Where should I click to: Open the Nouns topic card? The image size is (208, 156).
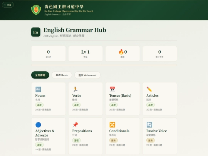click(x=49, y=99)
